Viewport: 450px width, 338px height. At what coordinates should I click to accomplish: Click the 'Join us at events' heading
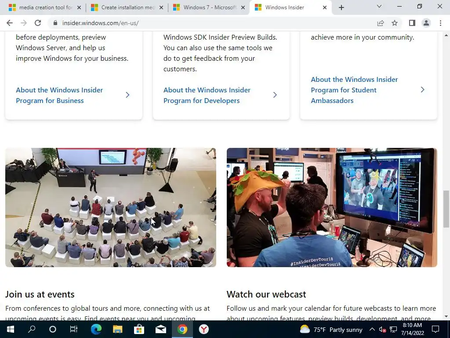[x=40, y=294]
